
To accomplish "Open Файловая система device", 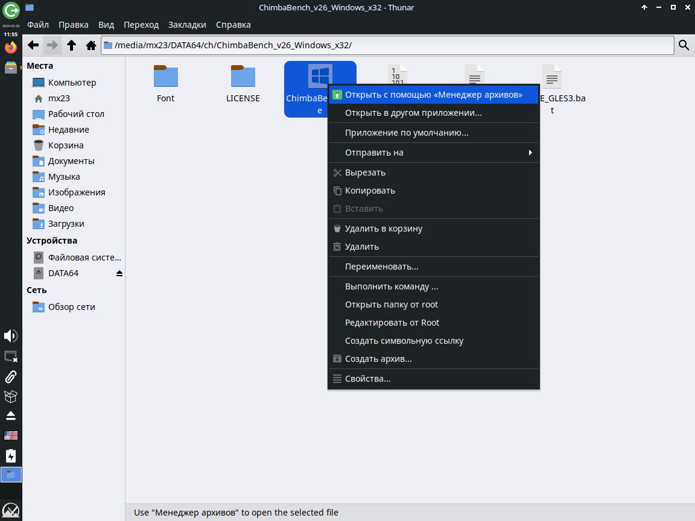I will tap(74, 258).
